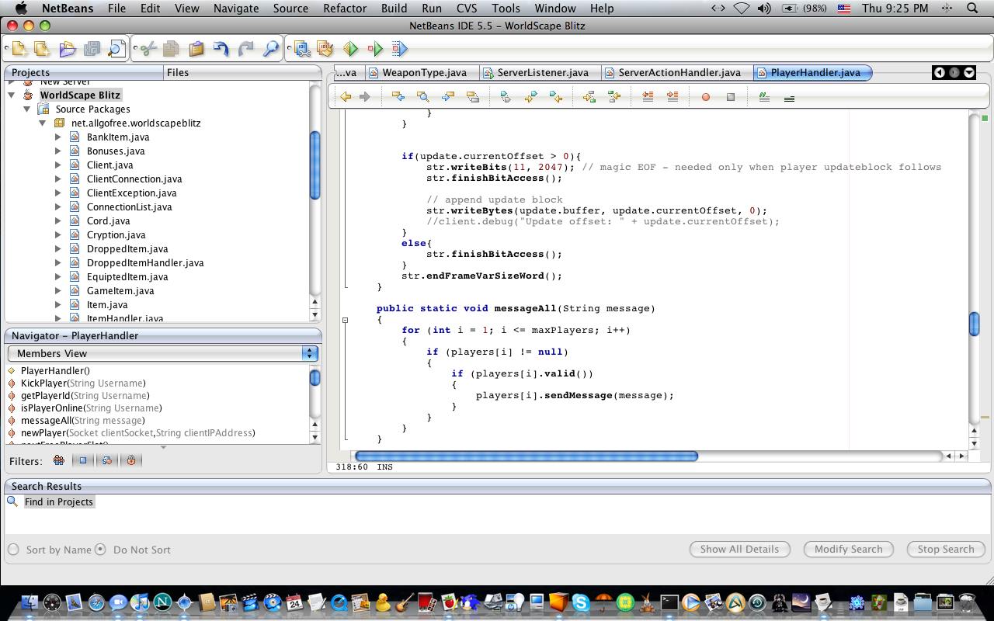Open the Navigate menu
The image size is (994, 621).
tap(236, 9)
